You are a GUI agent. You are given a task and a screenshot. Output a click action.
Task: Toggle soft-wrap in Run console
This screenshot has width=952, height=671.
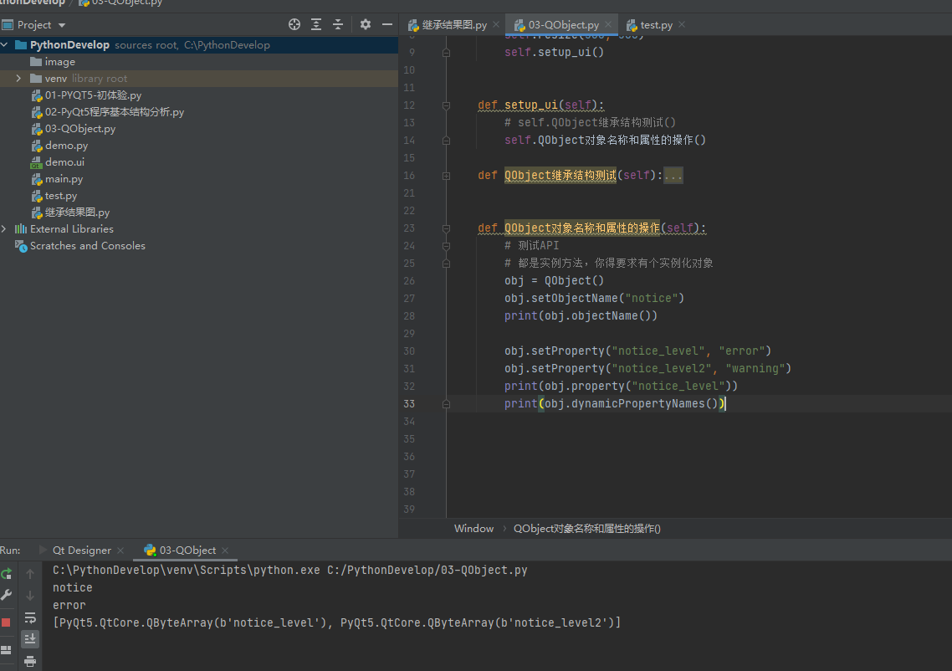30,617
